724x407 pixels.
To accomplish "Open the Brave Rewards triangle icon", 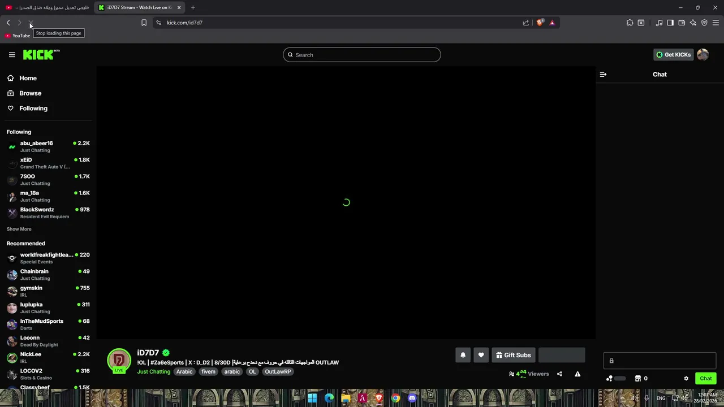I will [552, 23].
